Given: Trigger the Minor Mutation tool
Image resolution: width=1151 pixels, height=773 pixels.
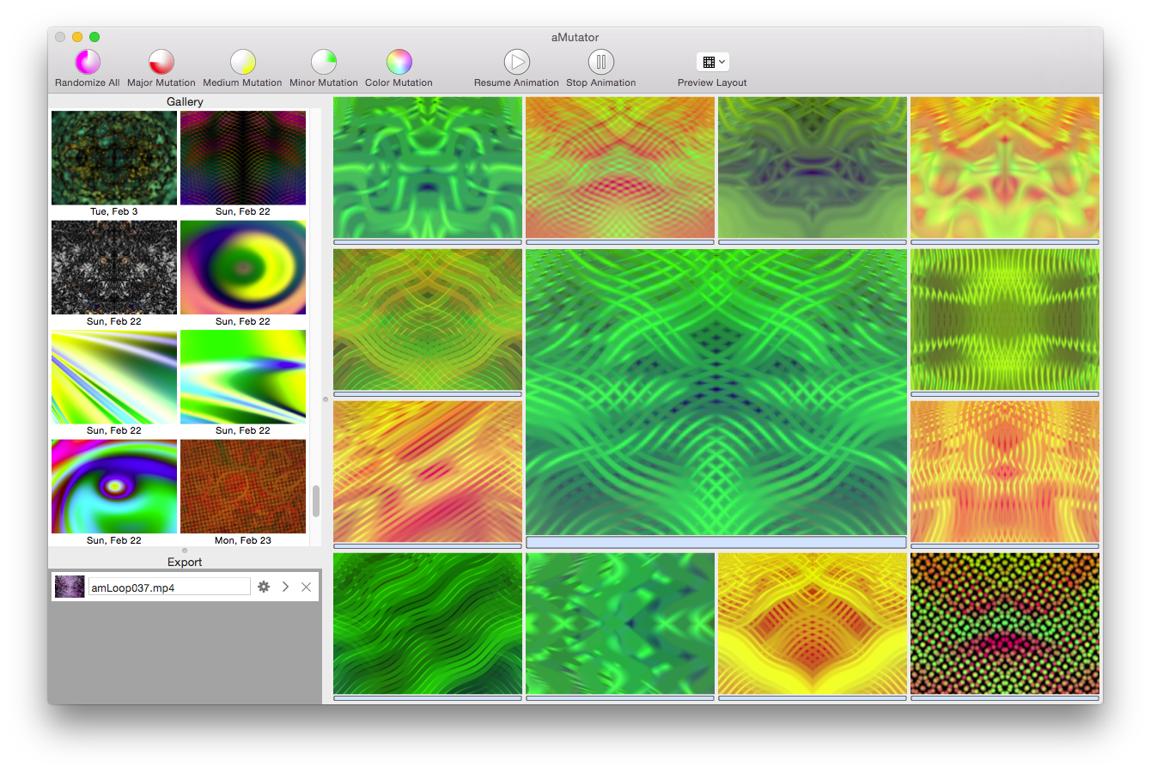Looking at the screenshot, I should [324, 62].
